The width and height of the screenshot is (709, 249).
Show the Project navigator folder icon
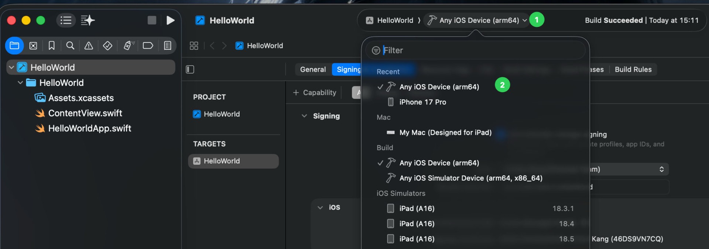14,46
